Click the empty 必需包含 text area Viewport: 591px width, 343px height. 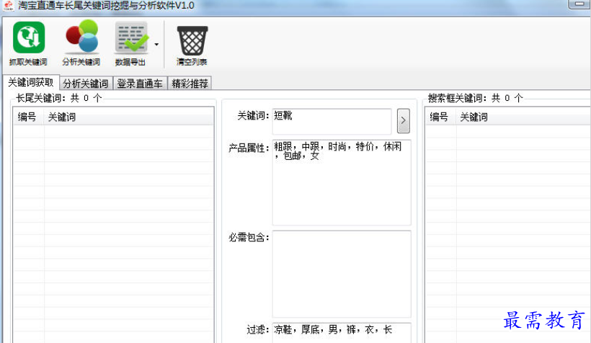point(342,274)
